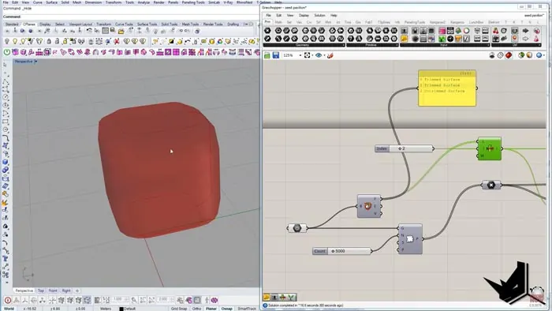The height and width of the screenshot is (311, 552).
Task: Click the grey light bulb Hide icon
Action: click(6, 42)
